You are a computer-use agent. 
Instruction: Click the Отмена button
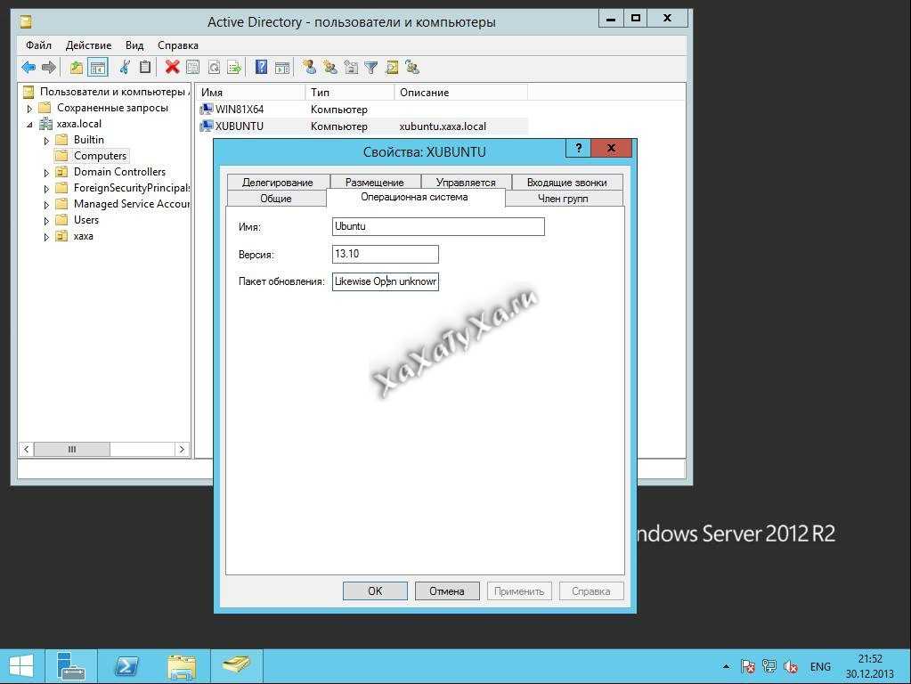coord(447,590)
